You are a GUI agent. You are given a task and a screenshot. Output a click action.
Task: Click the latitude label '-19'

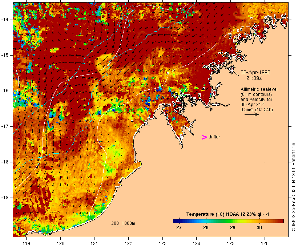[x=5, y=198]
